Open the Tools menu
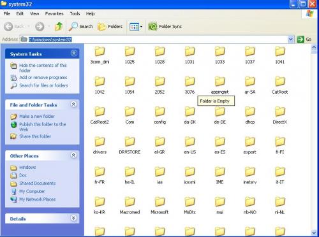This screenshot has height=237, width=319. click(x=75, y=14)
